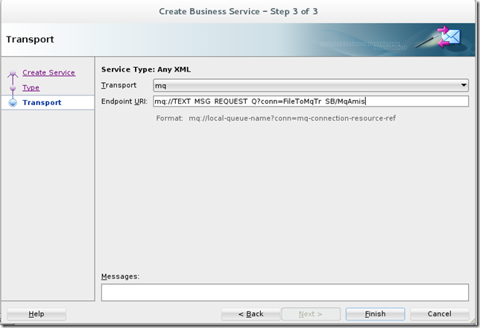This screenshot has height=328, width=480.
Task: Click the dialog title bar text
Action: [x=239, y=11]
